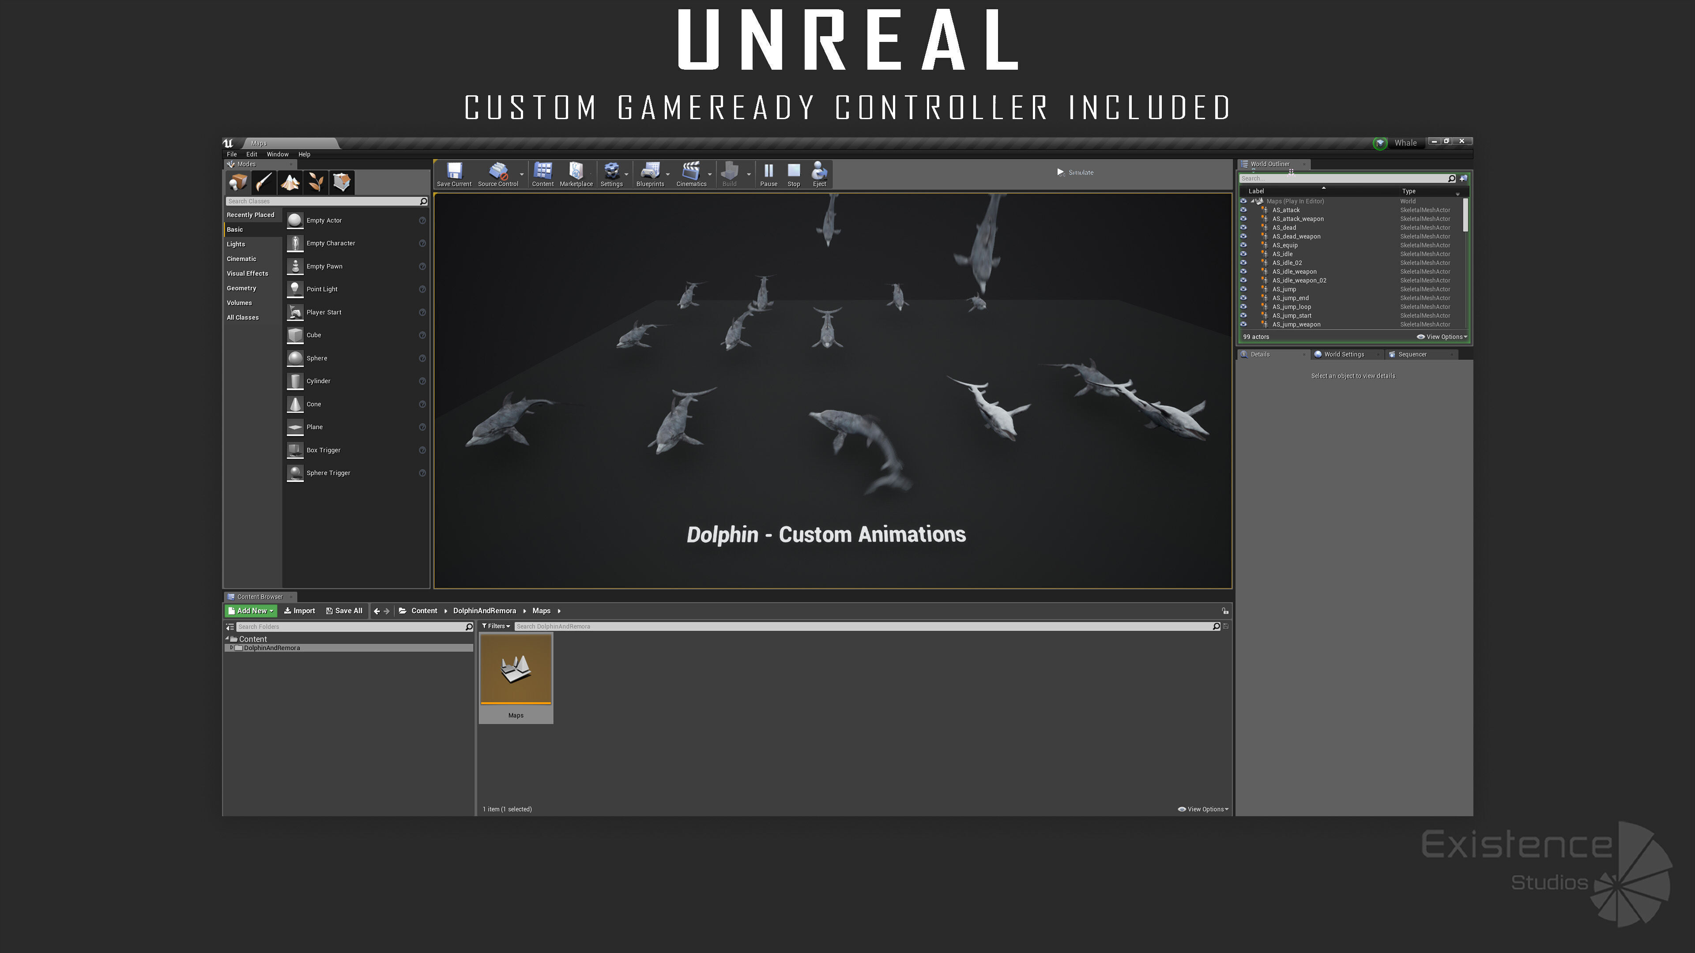Expand the Filters dropdown in Content Browser
Viewport: 1695px width, 953px height.
[495, 626]
